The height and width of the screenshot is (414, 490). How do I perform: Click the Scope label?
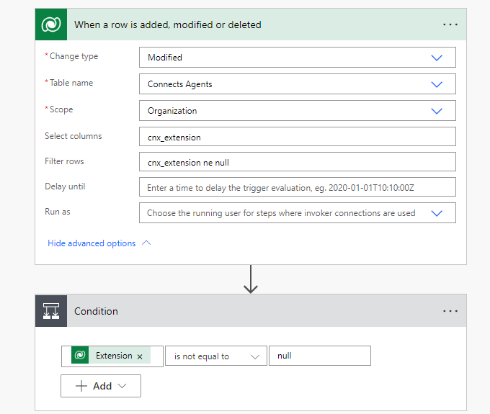click(61, 109)
